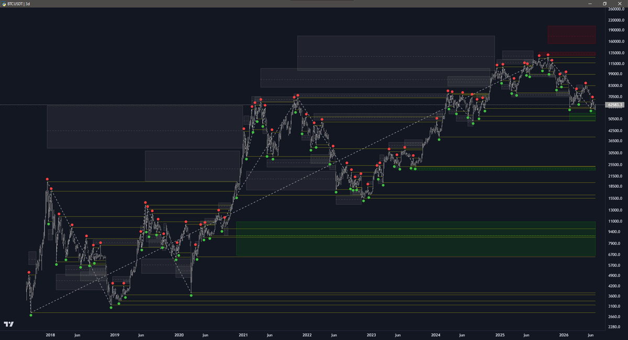Click the 83000.0 price axis label
This screenshot has height=340, width=628.
pyautogui.click(x=615, y=85)
